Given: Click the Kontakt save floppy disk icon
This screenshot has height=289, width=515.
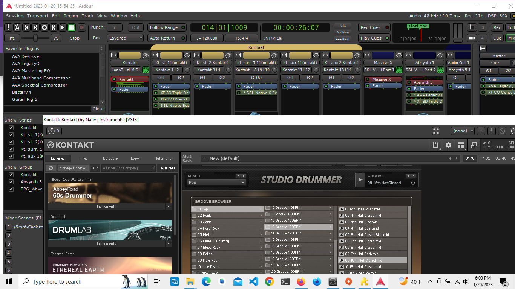Looking at the screenshot, I should pyautogui.click(x=436, y=145).
